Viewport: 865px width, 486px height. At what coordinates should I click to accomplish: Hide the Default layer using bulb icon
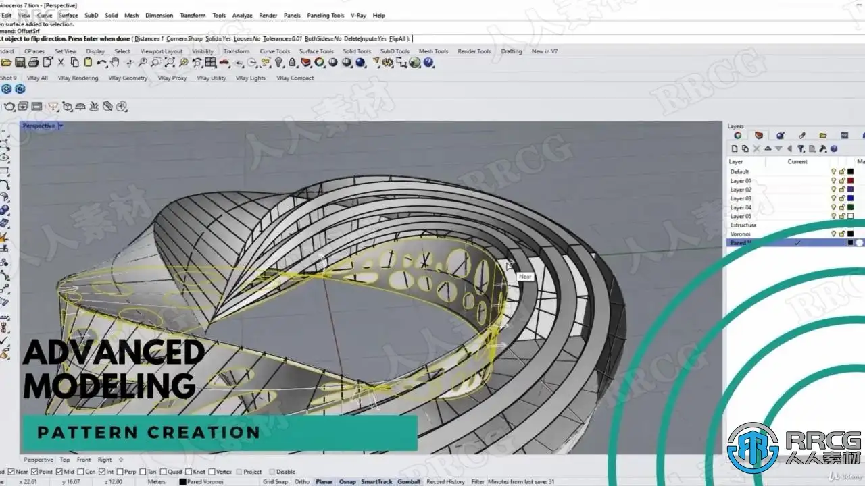[834, 171]
